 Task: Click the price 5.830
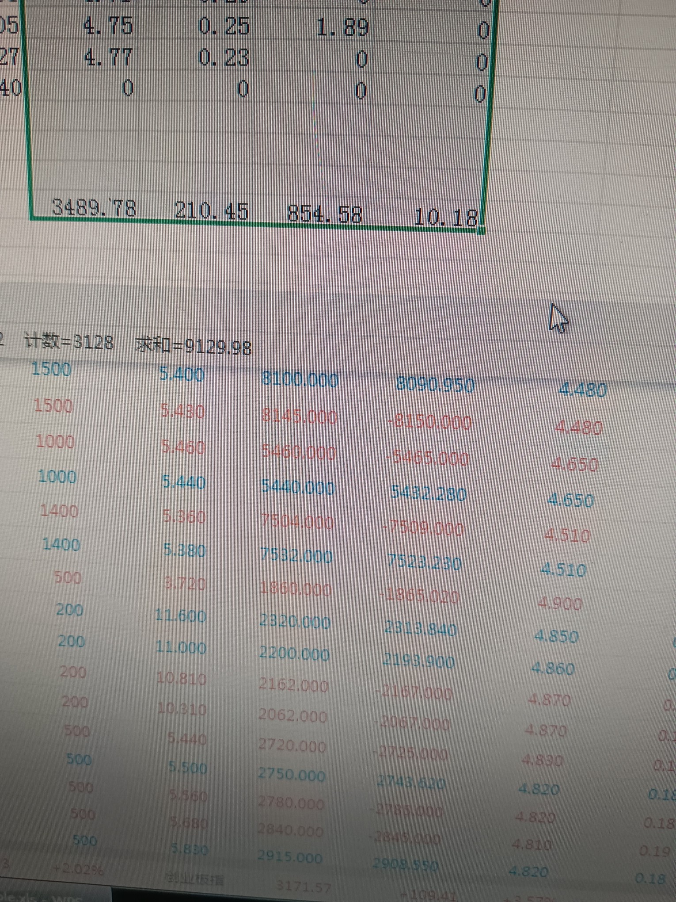[190, 849]
